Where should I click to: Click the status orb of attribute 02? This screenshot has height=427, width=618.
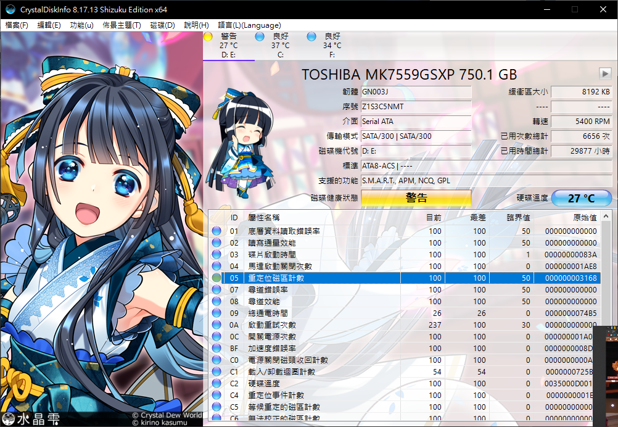coord(216,243)
